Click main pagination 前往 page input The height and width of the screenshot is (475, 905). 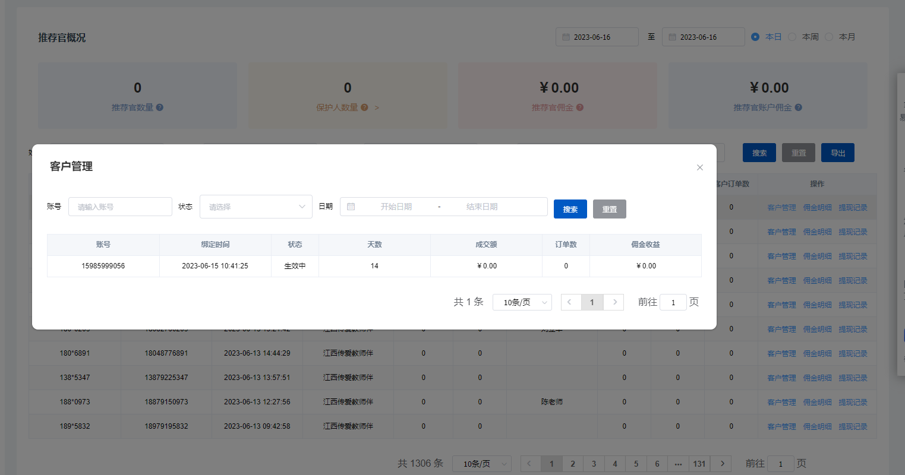[x=781, y=464]
